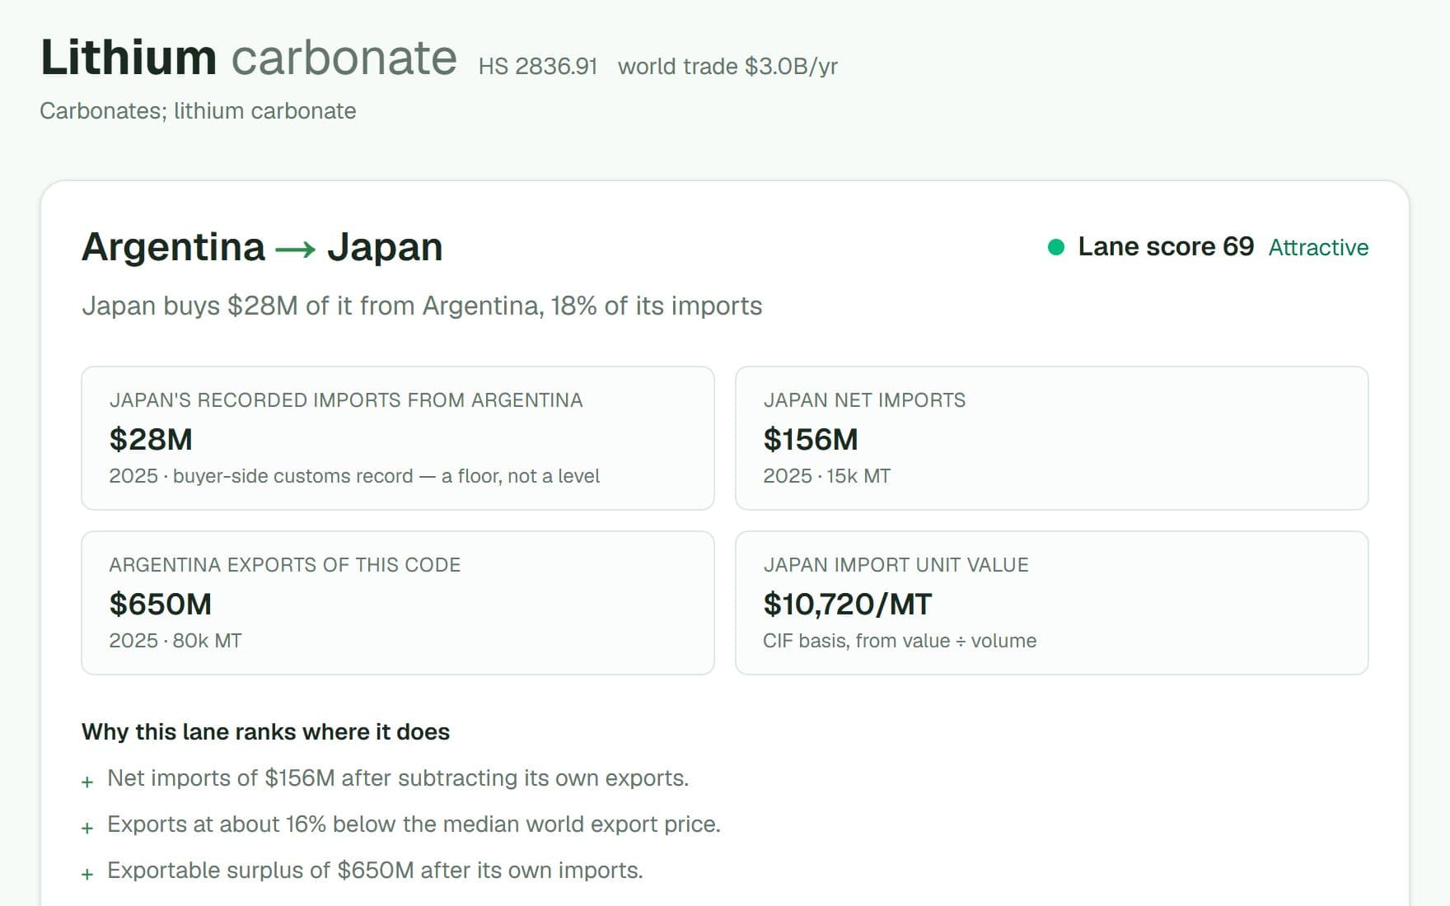The width and height of the screenshot is (1450, 906).
Task: Click the 'world trade $3.0B/yr' figure
Action: [727, 67]
